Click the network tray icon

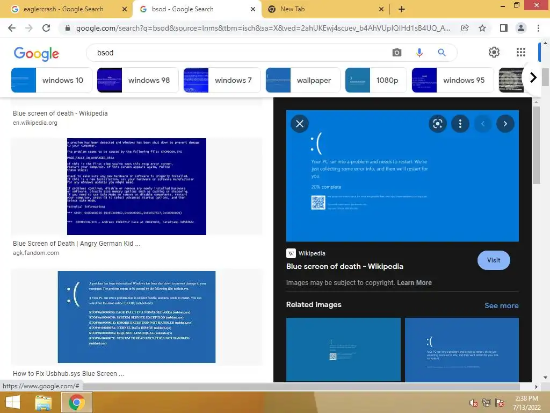click(x=487, y=403)
